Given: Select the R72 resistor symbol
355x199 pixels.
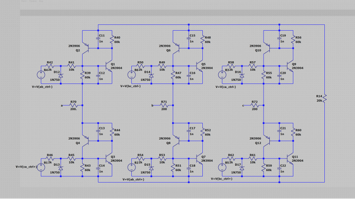Looking at the screenshot, I should click(254, 106).
